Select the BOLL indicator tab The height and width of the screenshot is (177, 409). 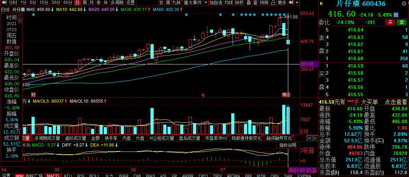pyautogui.click(x=94, y=176)
